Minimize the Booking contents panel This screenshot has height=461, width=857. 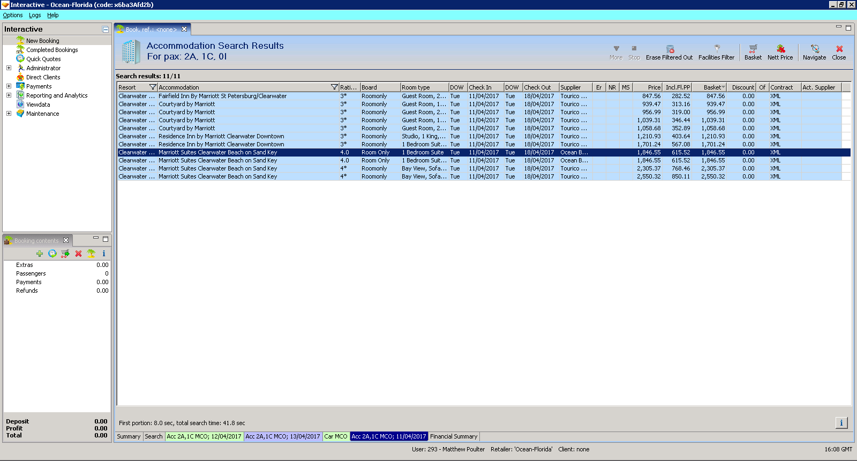tap(96, 238)
